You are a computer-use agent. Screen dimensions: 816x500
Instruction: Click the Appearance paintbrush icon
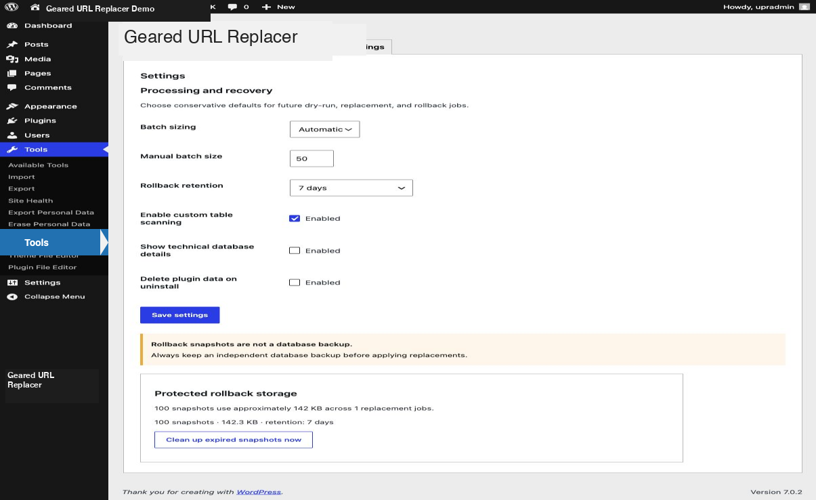click(x=12, y=106)
